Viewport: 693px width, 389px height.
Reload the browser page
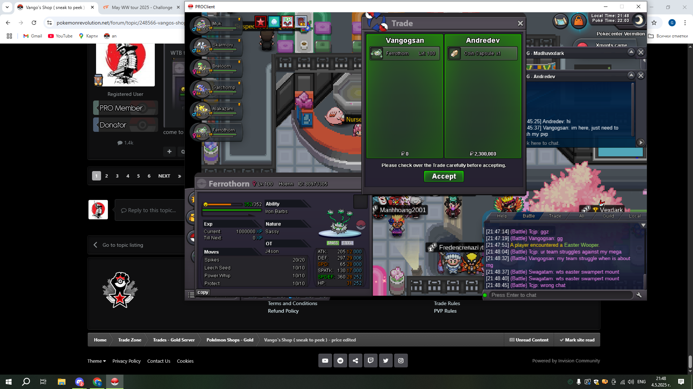point(34,23)
